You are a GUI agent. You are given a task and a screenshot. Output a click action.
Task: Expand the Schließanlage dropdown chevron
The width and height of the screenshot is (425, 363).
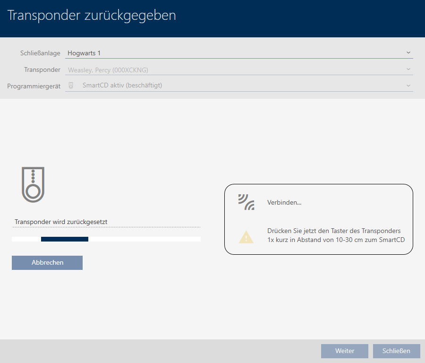pos(408,53)
